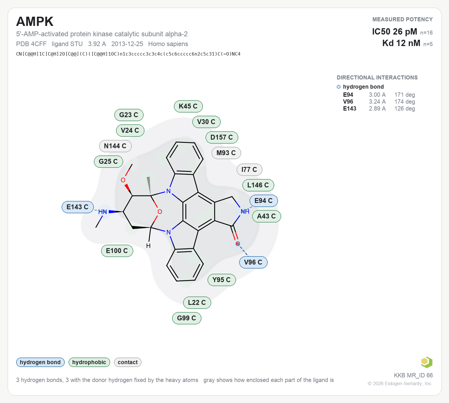The width and height of the screenshot is (449, 403).
Task: Click the contact legend pill
Action: (128, 362)
